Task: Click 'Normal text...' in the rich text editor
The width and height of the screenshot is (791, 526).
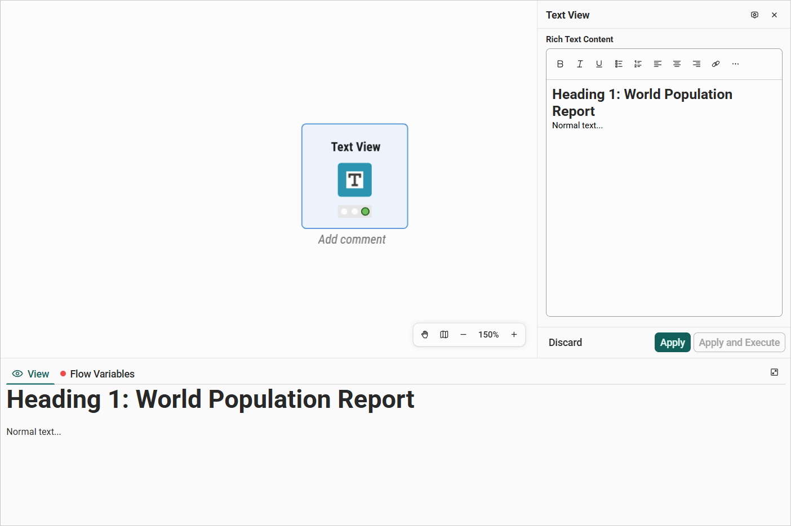Action: [577, 125]
